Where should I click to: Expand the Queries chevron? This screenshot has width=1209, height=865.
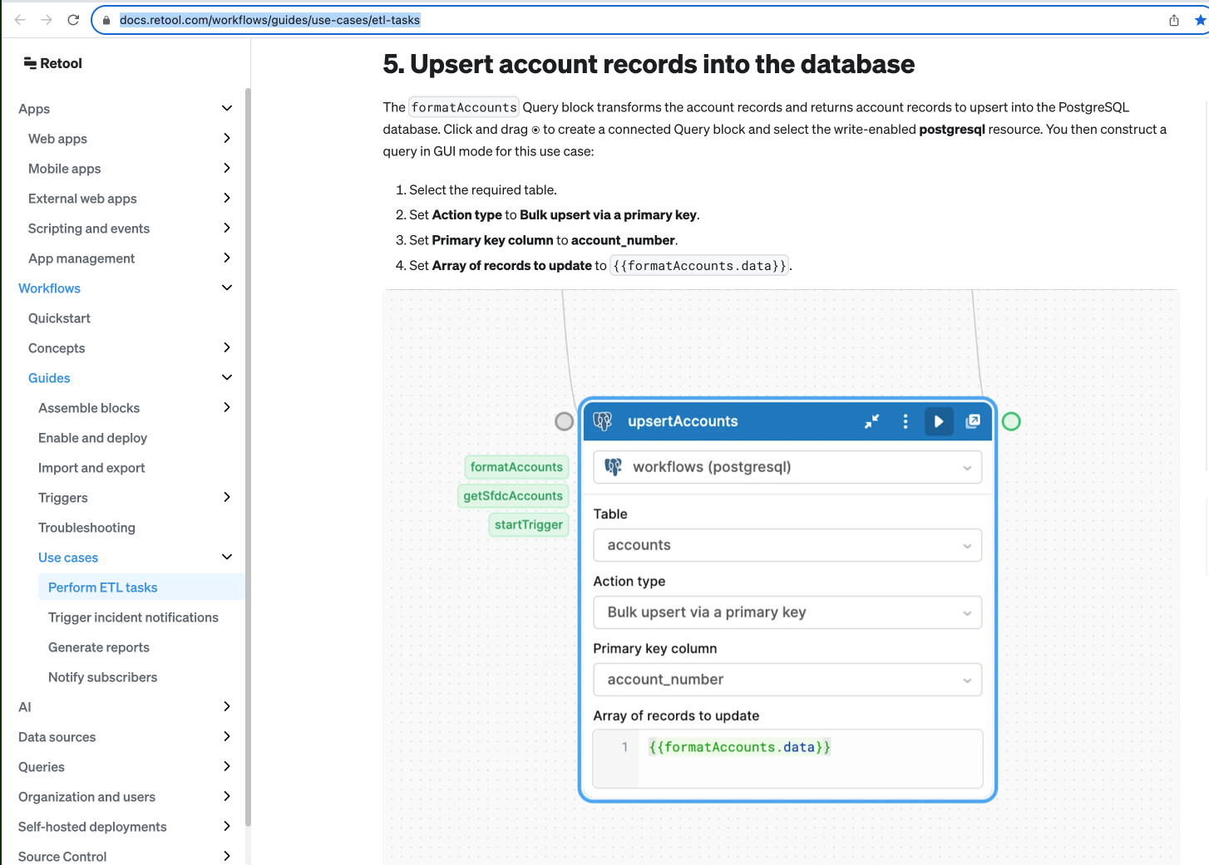pyautogui.click(x=227, y=766)
